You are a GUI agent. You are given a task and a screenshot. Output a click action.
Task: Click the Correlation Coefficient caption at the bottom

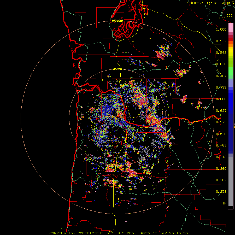tap(119, 233)
